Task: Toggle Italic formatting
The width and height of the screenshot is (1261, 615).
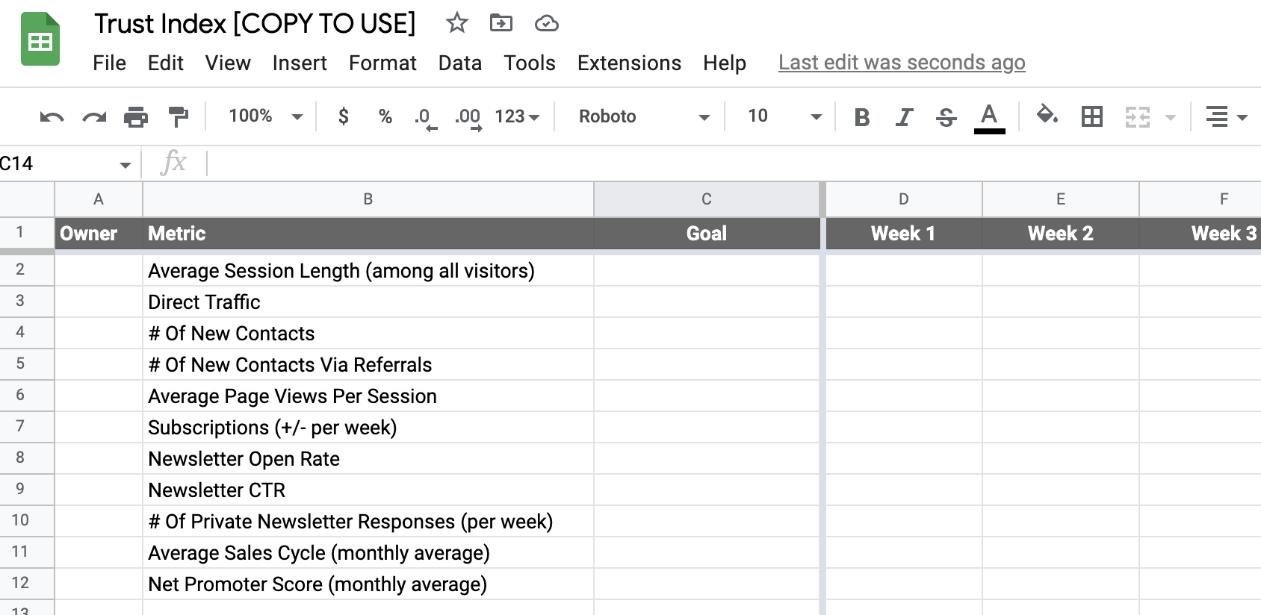Action: 904,117
